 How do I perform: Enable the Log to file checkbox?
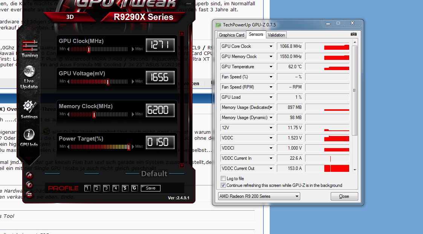(x=223, y=178)
